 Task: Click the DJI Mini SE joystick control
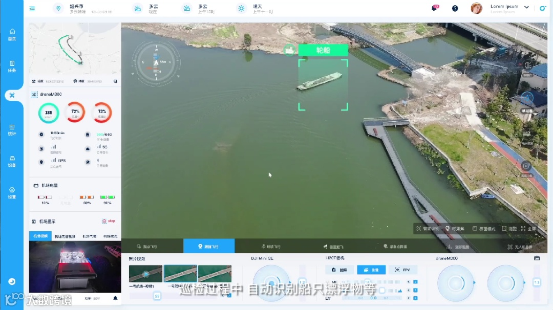click(271, 283)
